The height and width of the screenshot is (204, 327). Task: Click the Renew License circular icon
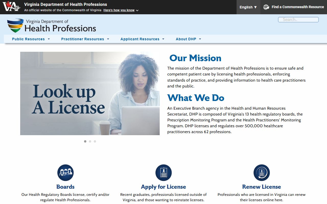(x=262, y=173)
